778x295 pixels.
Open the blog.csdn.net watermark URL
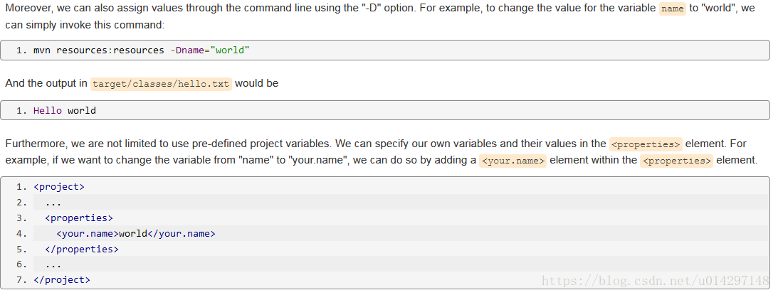click(655, 281)
